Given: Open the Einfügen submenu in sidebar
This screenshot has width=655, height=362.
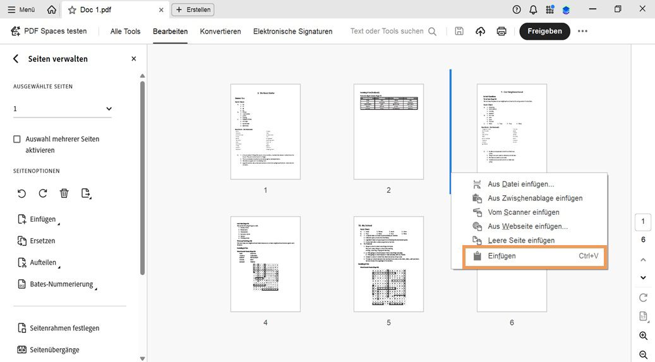Looking at the screenshot, I should coord(39,219).
